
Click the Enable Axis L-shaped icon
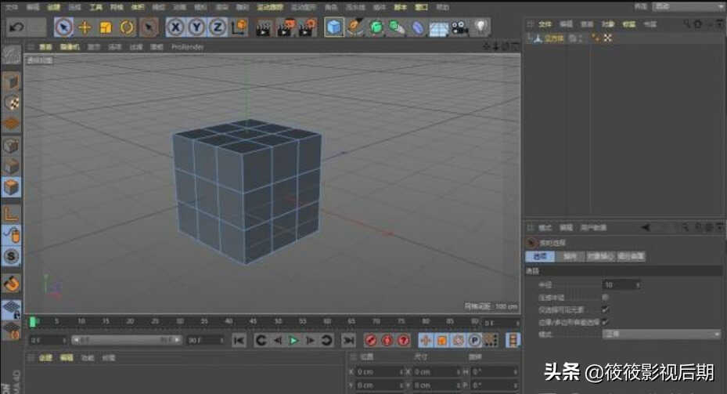point(12,214)
